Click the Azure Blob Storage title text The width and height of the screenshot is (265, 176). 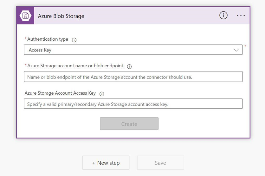[61, 16]
